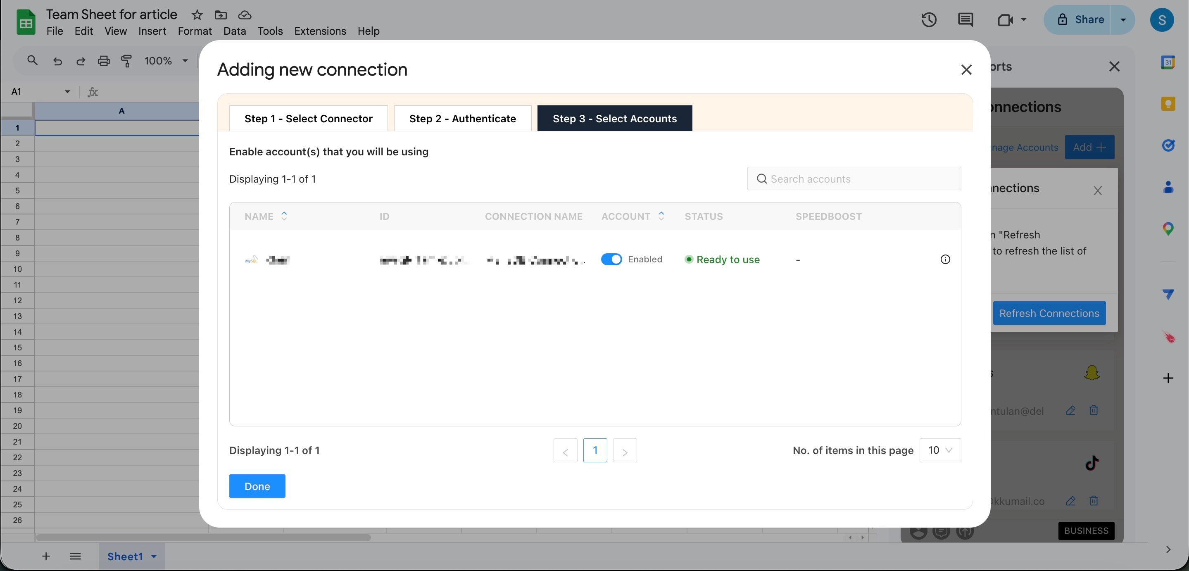Click the undo arrow icon
Screen dimensions: 1189x571
coord(57,60)
